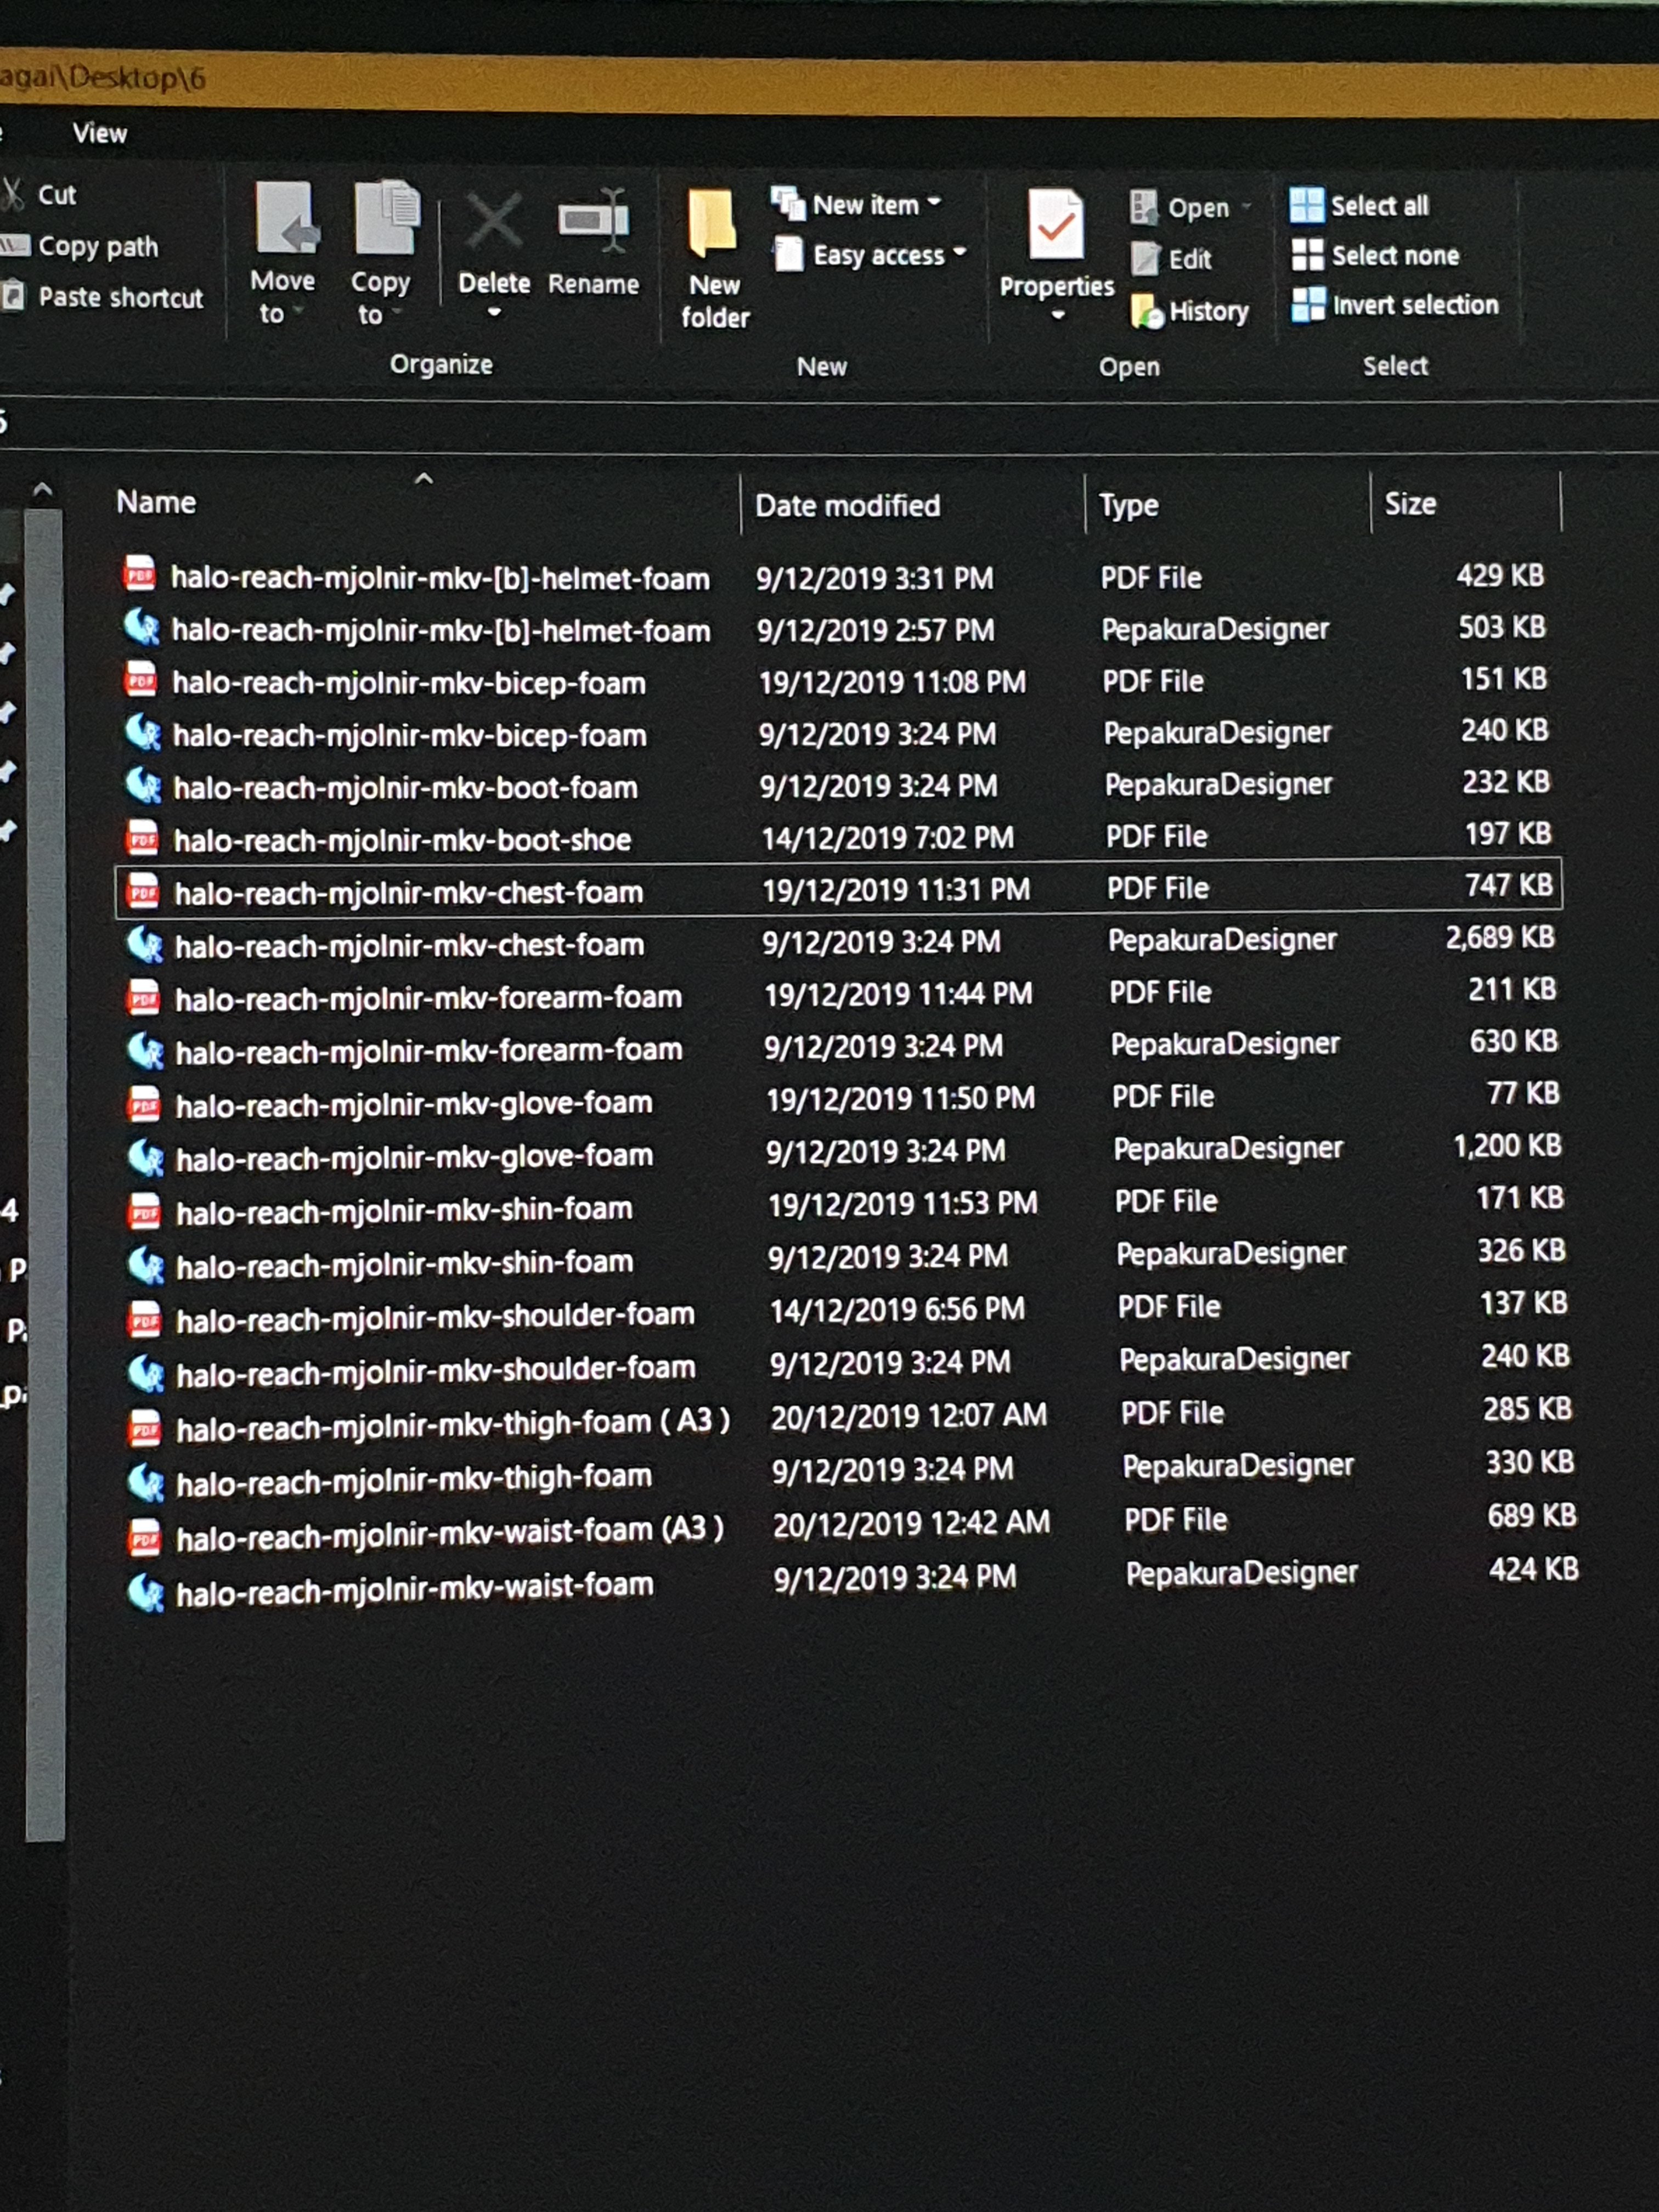Screen dimensions: 1659x2212
Task: Click PDF icon of boot-shoe file
Action: coord(143,838)
